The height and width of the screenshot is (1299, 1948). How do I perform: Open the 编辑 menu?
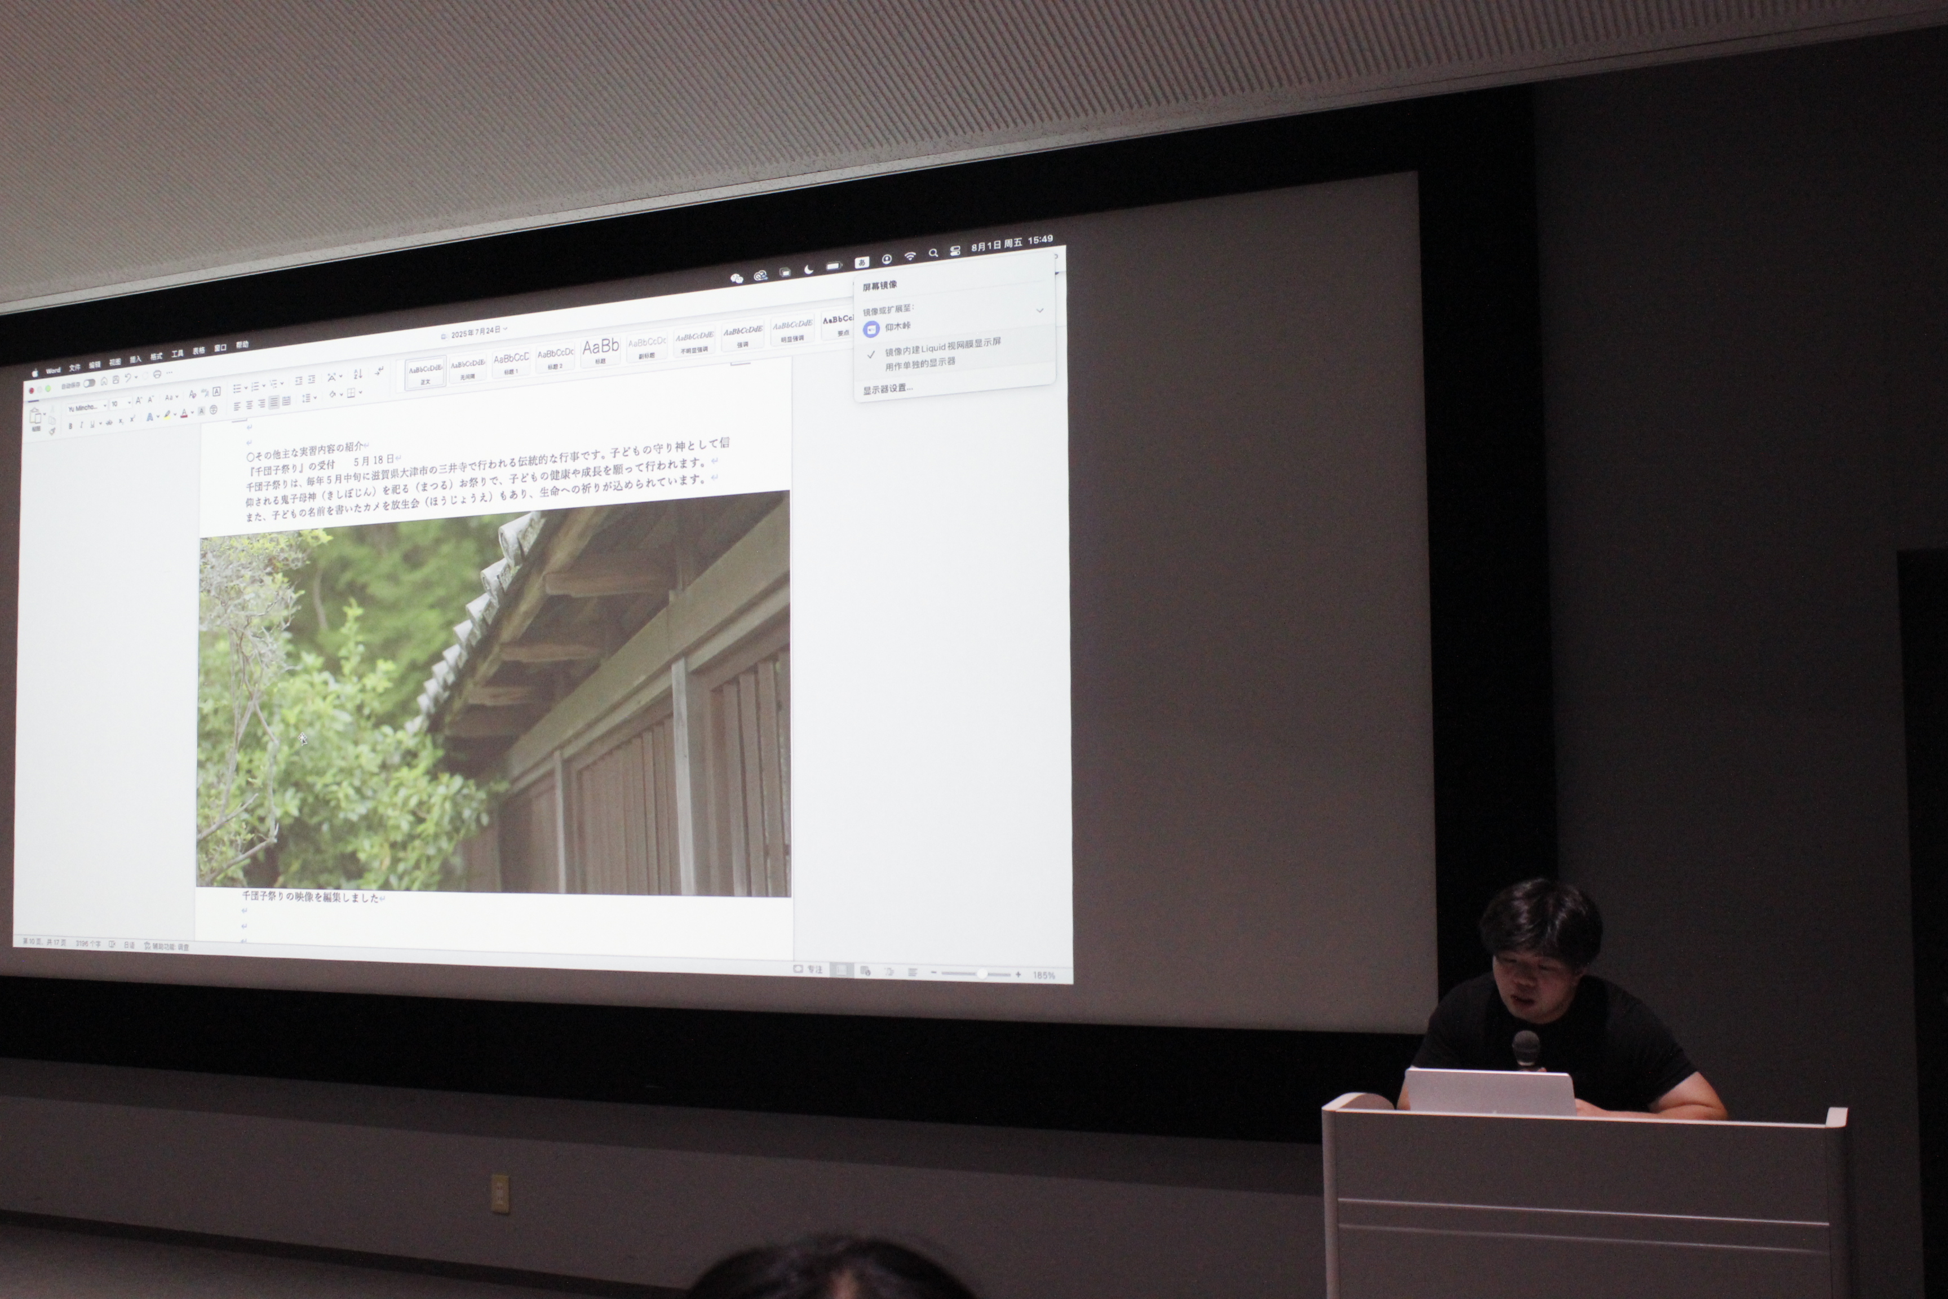coord(95,365)
